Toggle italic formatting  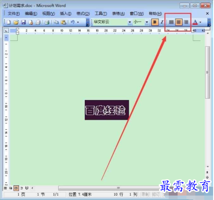point(162,22)
